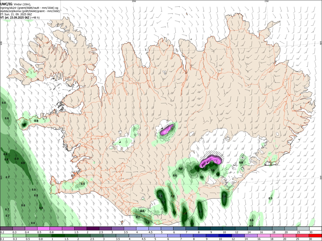Click the 2.8 precipitation value on the map

[160, 196]
